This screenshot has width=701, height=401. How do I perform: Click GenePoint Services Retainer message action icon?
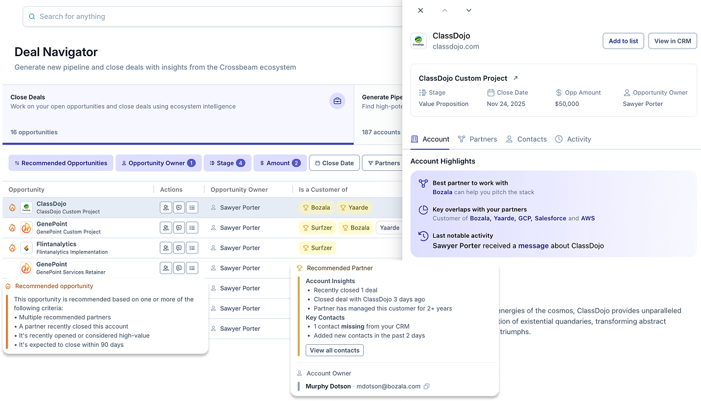(x=179, y=268)
